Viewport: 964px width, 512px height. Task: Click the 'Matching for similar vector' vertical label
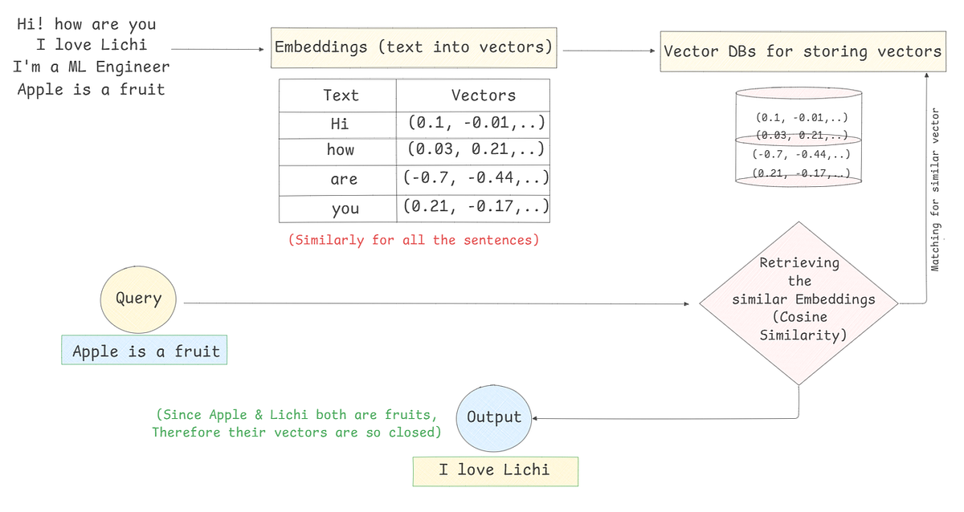click(x=935, y=189)
